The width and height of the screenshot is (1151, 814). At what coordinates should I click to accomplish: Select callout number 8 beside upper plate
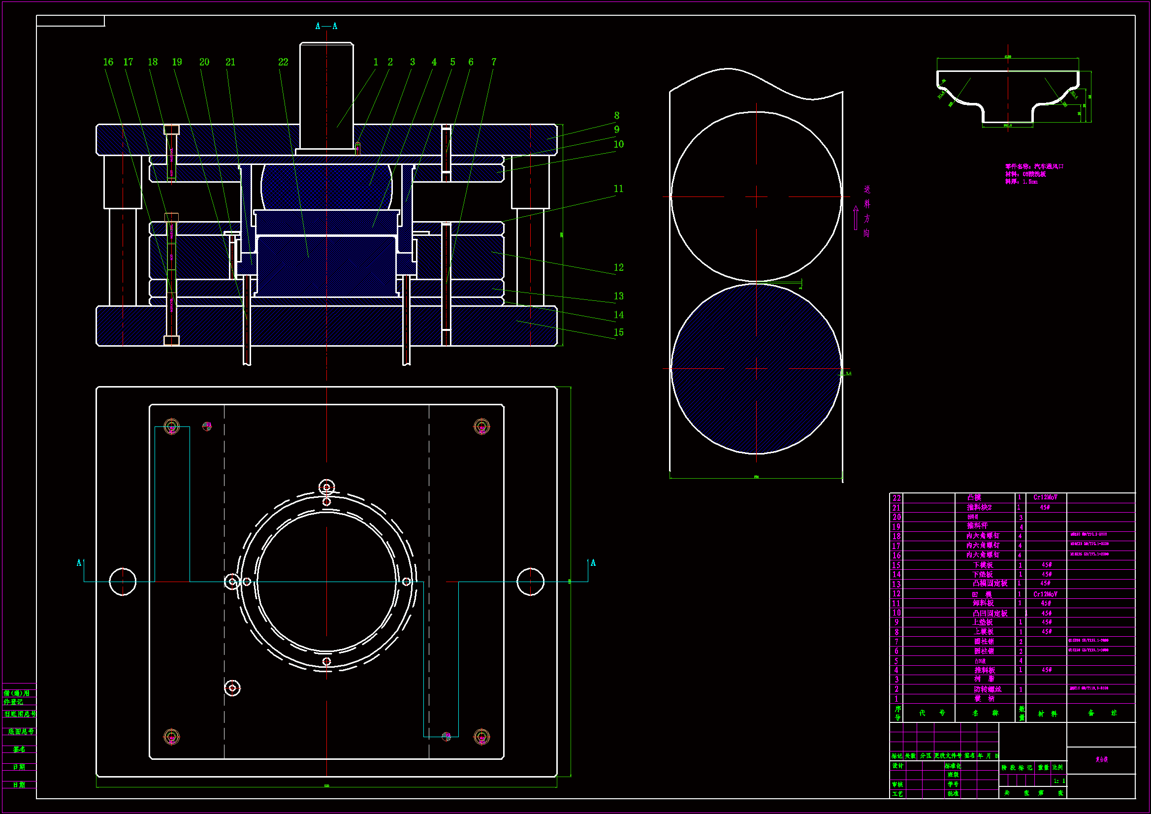(616, 116)
